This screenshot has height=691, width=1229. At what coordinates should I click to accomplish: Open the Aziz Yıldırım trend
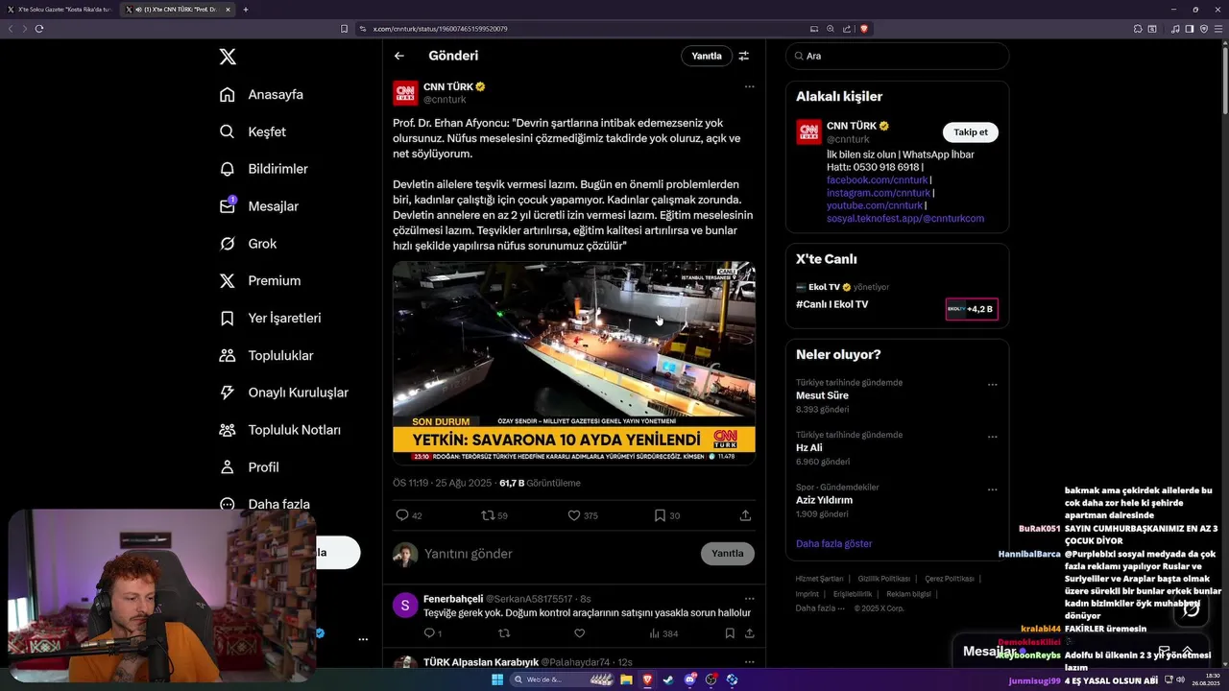click(x=824, y=500)
